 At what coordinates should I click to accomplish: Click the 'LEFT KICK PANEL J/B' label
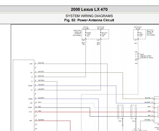[151, 33]
